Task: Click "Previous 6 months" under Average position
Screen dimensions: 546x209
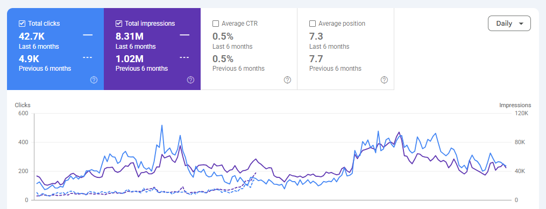Action: point(335,69)
